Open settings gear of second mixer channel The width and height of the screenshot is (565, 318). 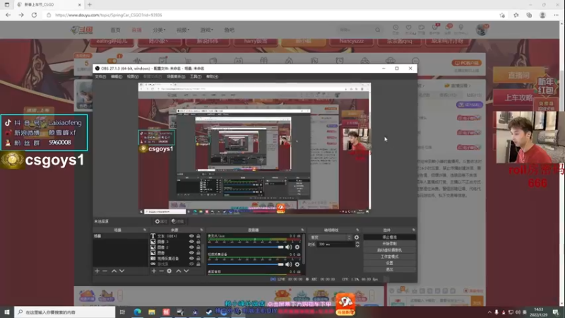[x=297, y=264]
